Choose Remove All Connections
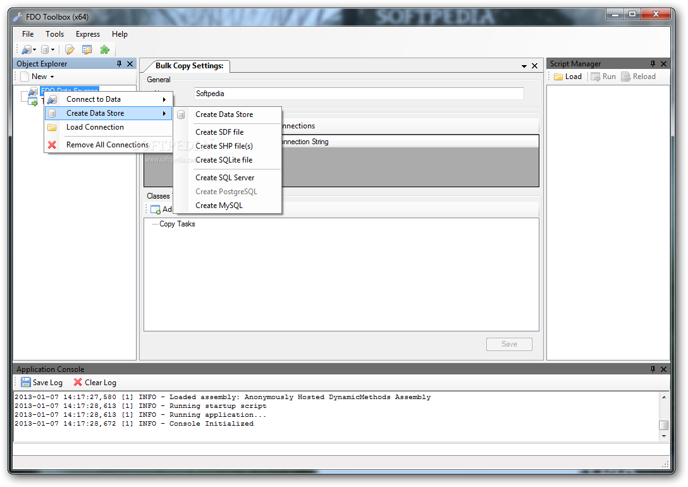Viewport: 688px width, 487px height. 108,145
